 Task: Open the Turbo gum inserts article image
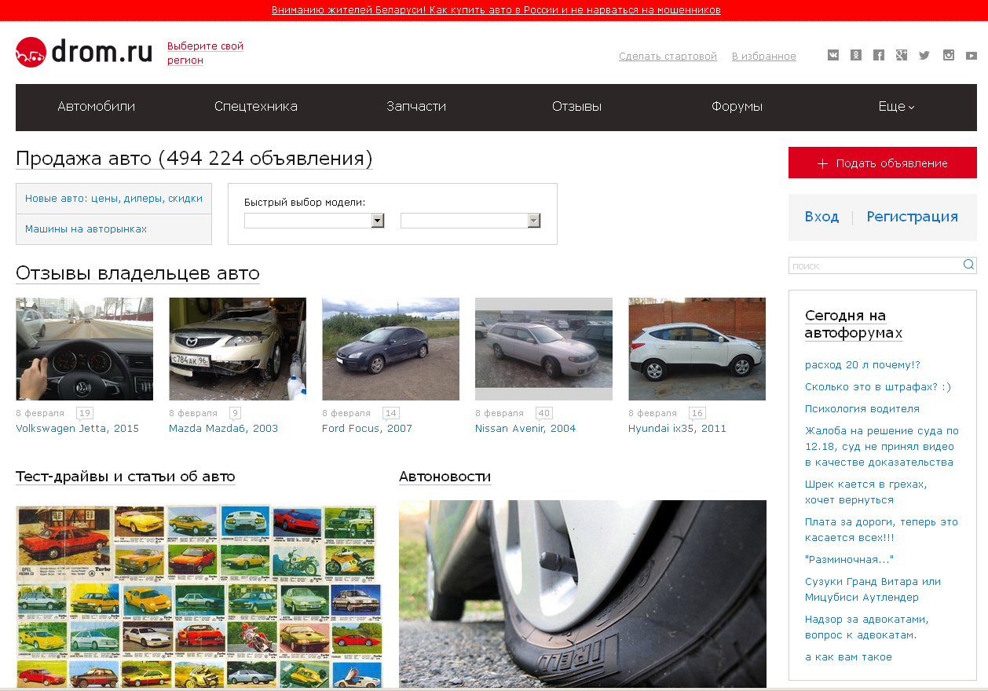(x=199, y=595)
